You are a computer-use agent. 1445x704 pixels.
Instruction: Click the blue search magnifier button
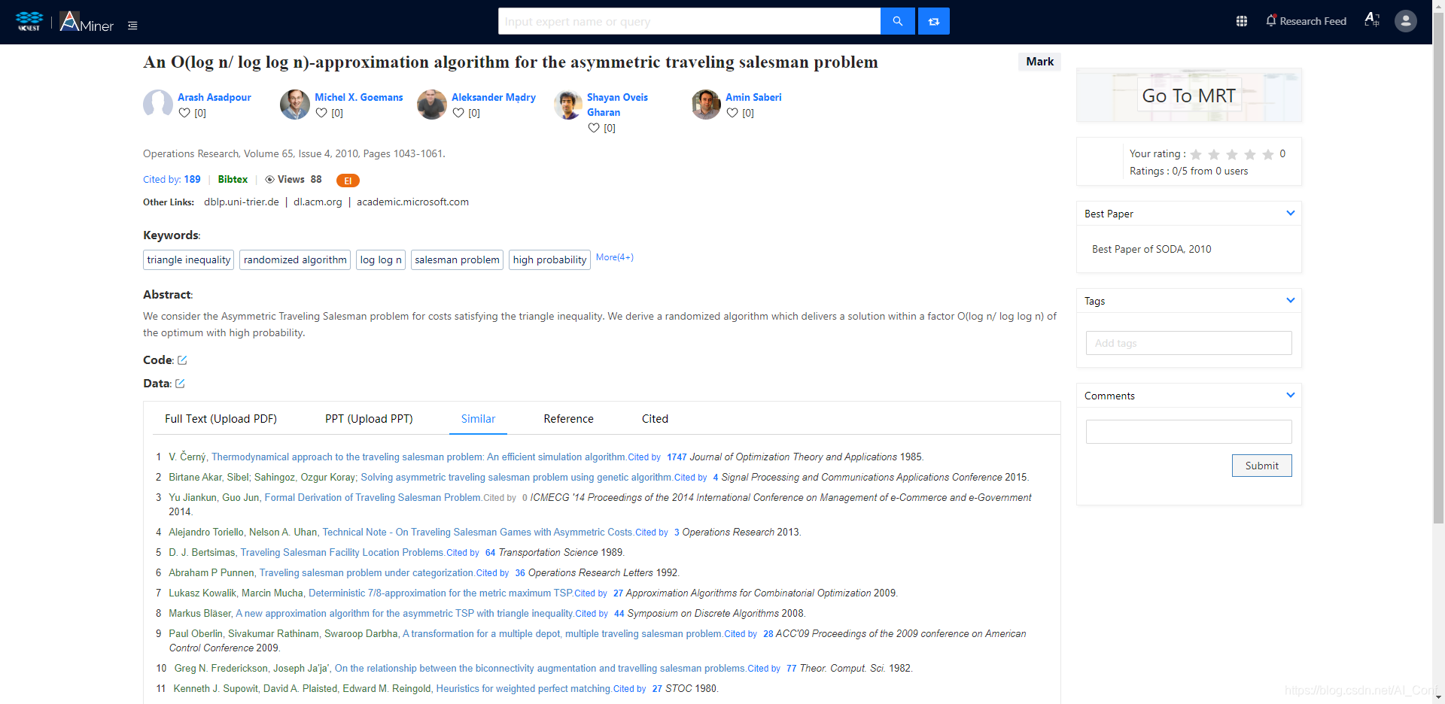coord(897,21)
